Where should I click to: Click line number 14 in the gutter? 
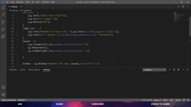(13, 41)
